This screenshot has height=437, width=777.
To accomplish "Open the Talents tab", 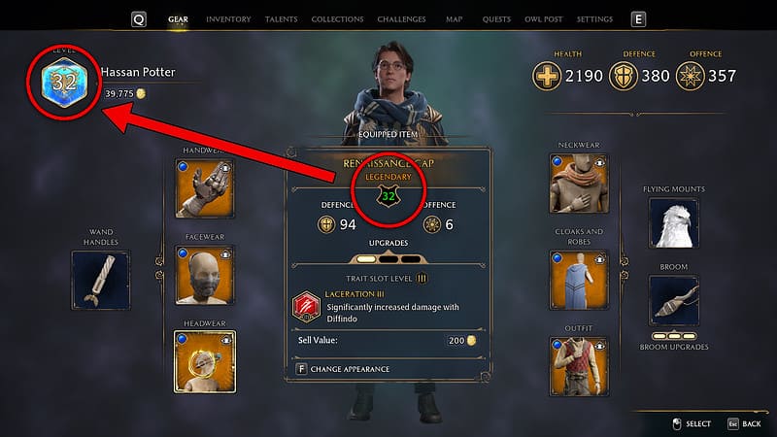I will 281,19.
